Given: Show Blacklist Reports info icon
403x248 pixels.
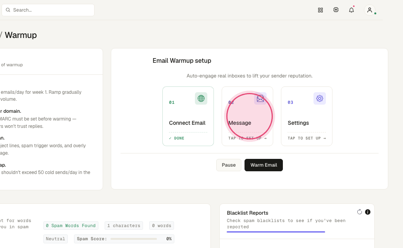Looking at the screenshot, I should [368, 212].
